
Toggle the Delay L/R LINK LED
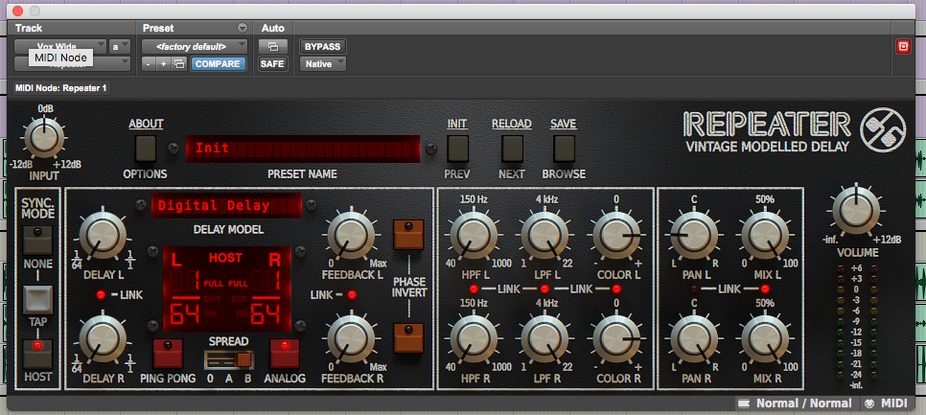(x=101, y=294)
